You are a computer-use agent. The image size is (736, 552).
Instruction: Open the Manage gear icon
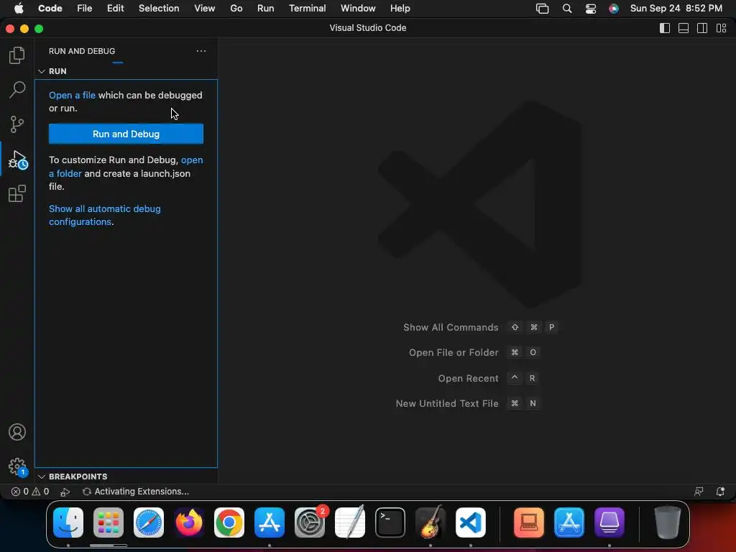pos(18,467)
